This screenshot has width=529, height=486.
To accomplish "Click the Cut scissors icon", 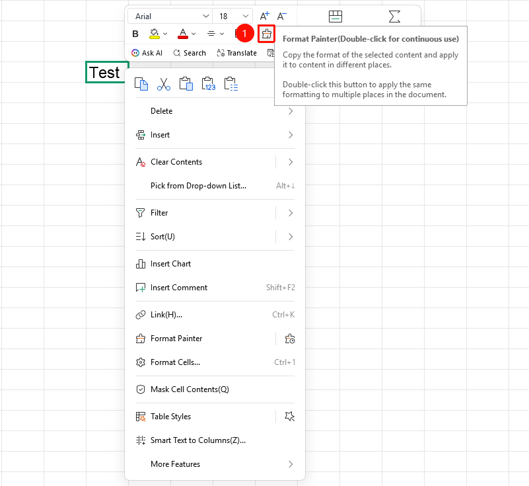I will tap(164, 84).
